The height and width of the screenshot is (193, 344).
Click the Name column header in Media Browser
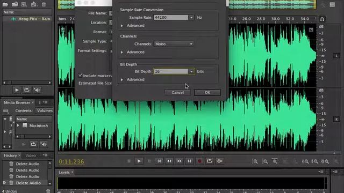point(33,119)
